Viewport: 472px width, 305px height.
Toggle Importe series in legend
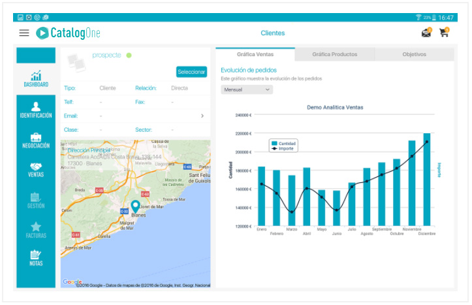(283, 149)
